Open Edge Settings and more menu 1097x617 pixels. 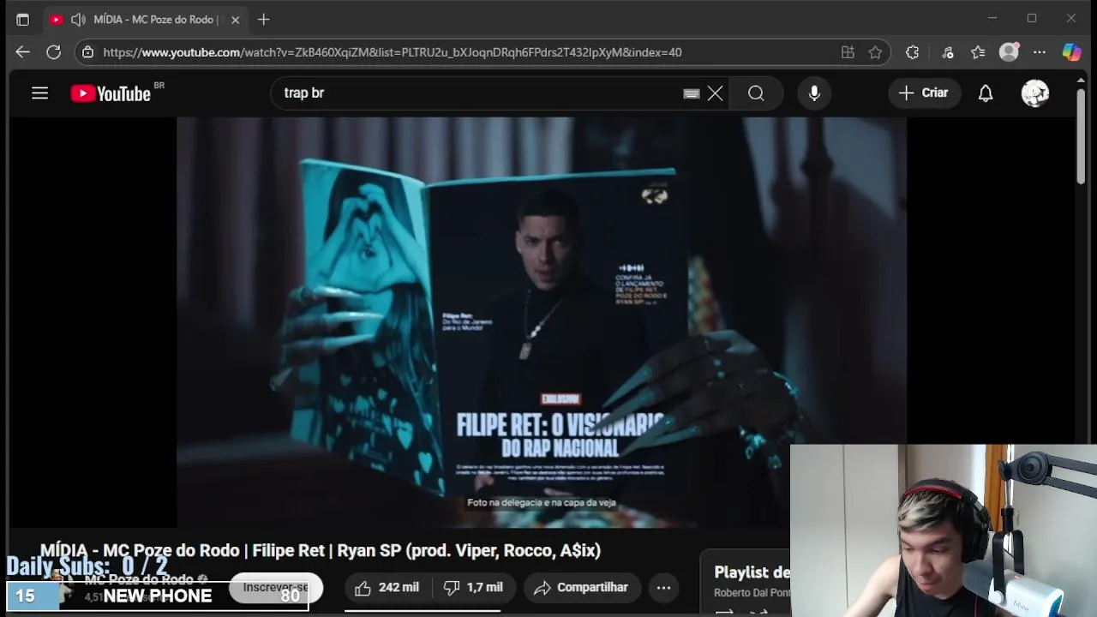click(x=1040, y=52)
